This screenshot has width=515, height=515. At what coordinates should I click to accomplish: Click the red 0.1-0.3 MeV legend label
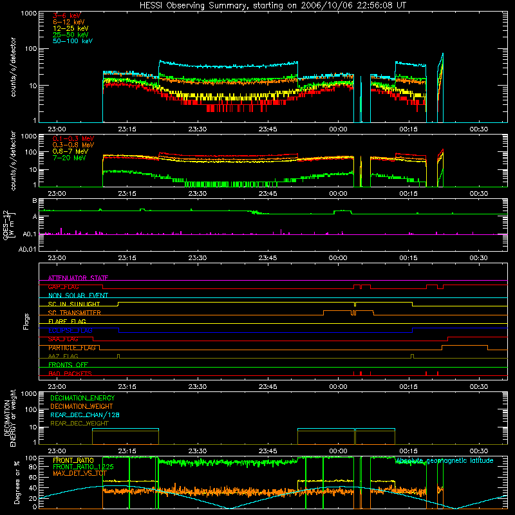[x=73, y=138]
